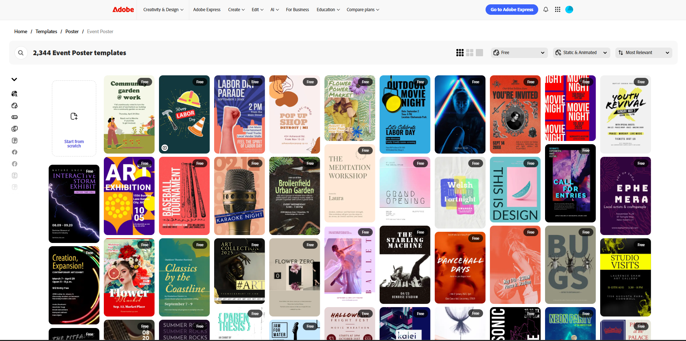Open the Labor Day Parade poster template
Screen dimensions: 686x341
click(x=239, y=114)
